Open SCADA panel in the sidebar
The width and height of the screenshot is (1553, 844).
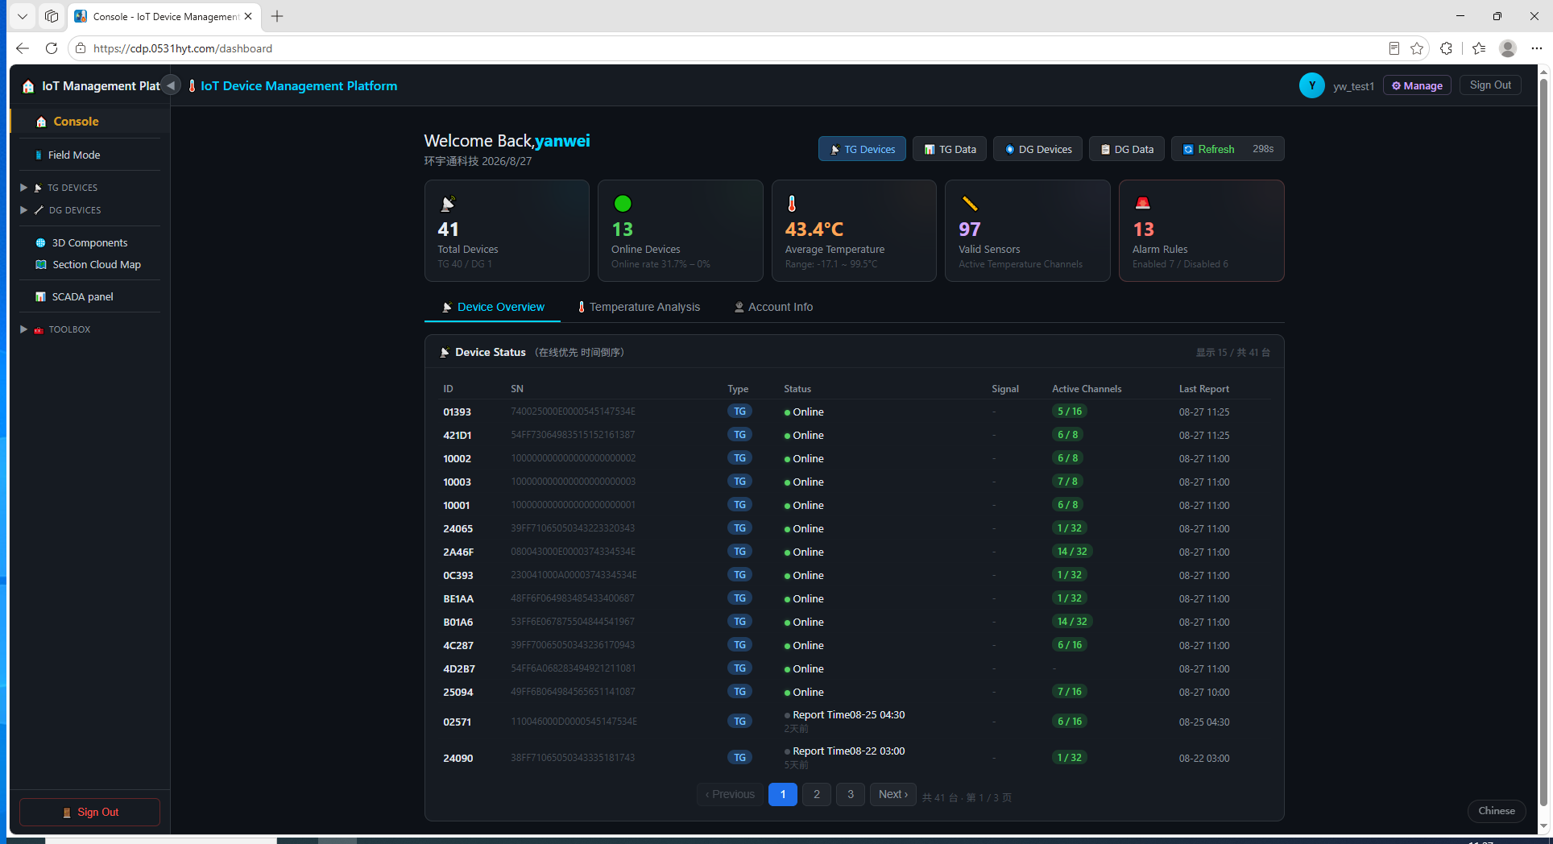coord(89,296)
